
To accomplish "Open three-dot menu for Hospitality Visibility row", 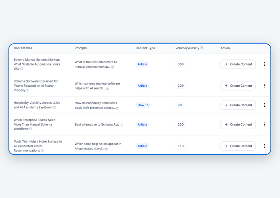I will 265,105.
